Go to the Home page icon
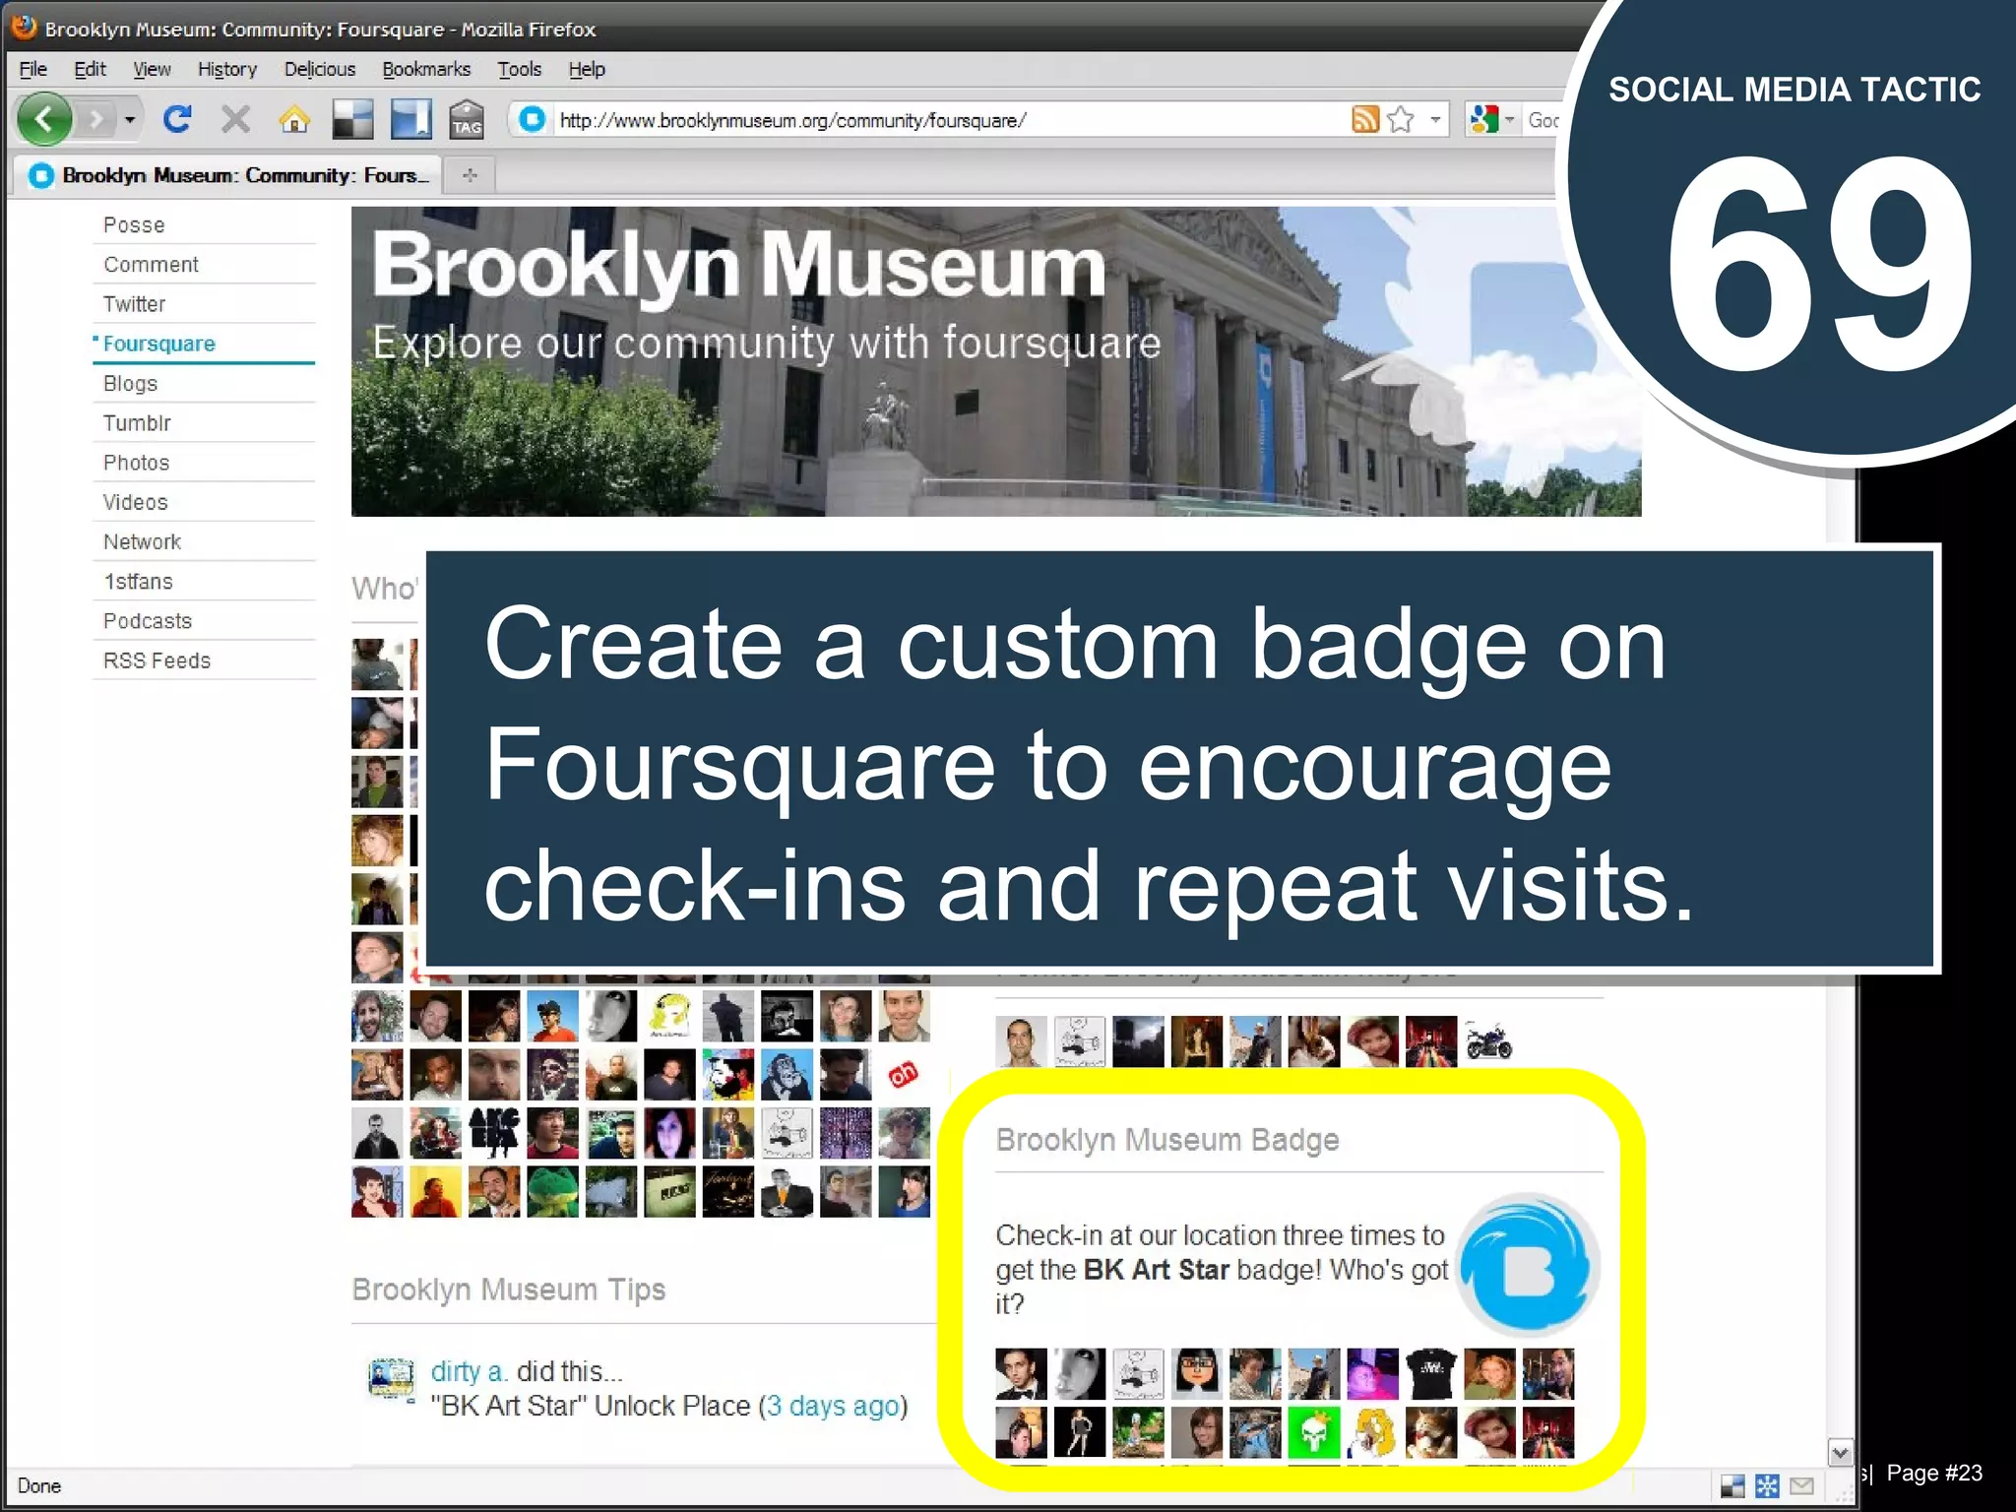This screenshot has height=1512, width=2016. pos(294,120)
